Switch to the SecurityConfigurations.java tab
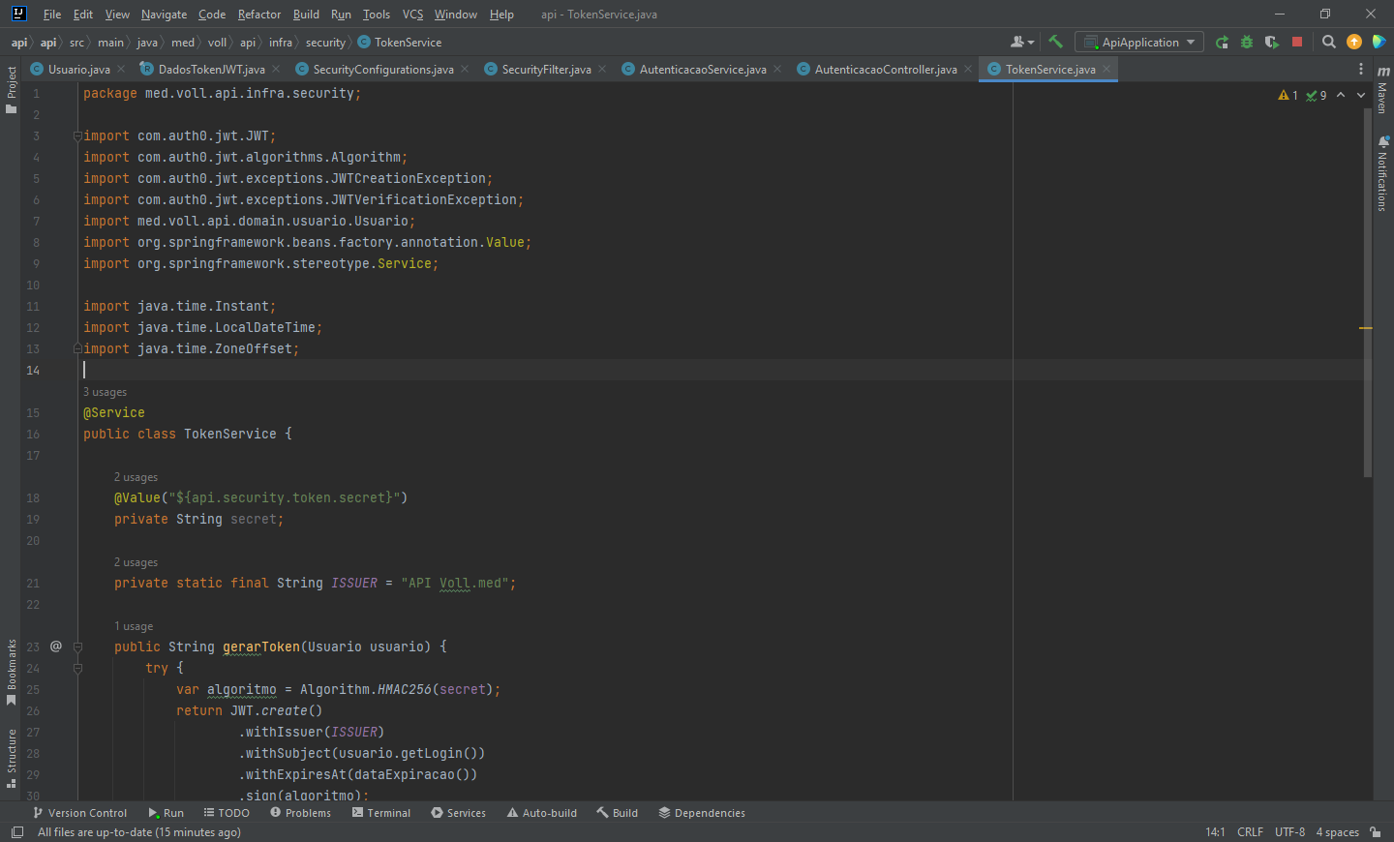Image resolution: width=1394 pixels, height=842 pixels. click(x=383, y=69)
